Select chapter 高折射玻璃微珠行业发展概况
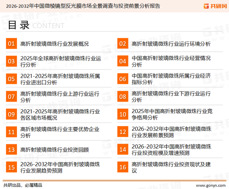 pyautogui.click(x=54, y=44)
